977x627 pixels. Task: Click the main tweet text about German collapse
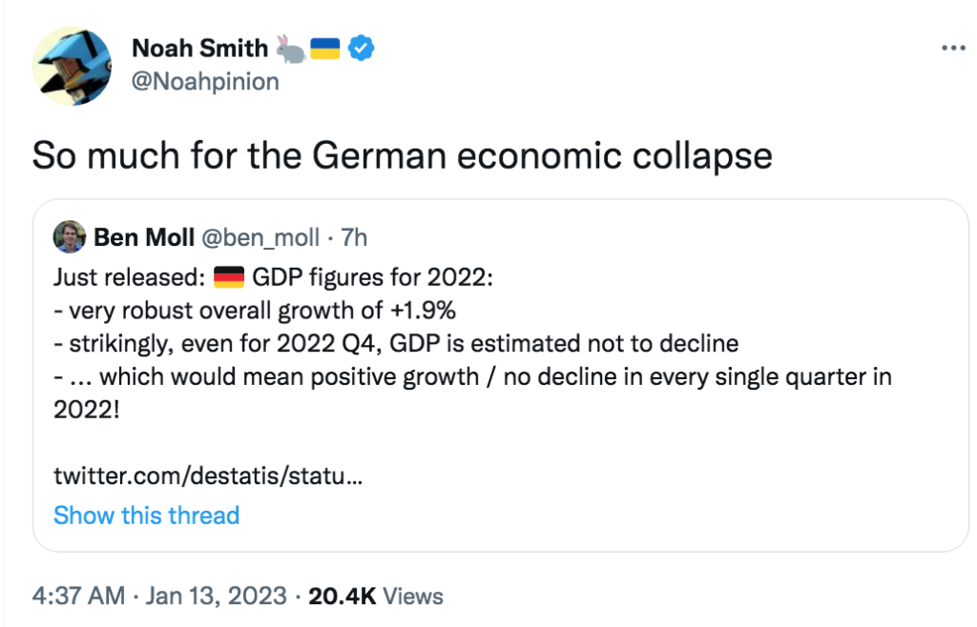pyautogui.click(x=402, y=155)
